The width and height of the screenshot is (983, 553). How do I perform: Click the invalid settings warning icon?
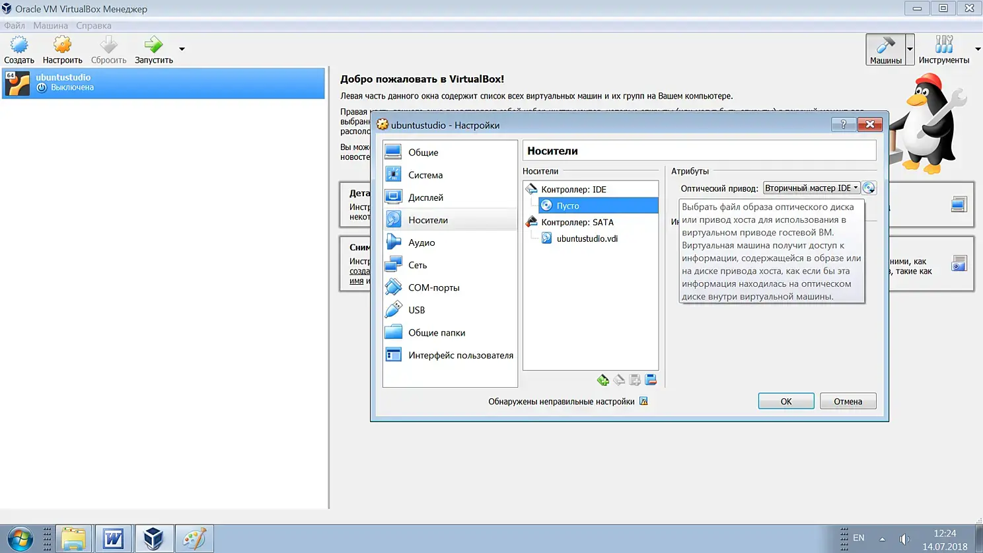[643, 402]
